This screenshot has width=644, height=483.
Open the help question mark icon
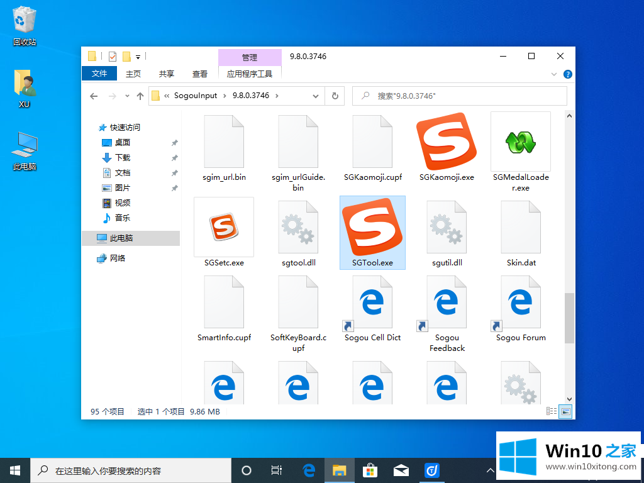568,74
